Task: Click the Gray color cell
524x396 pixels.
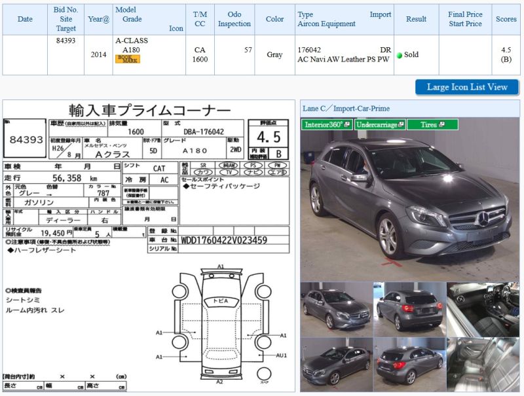Action: [274, 55]
